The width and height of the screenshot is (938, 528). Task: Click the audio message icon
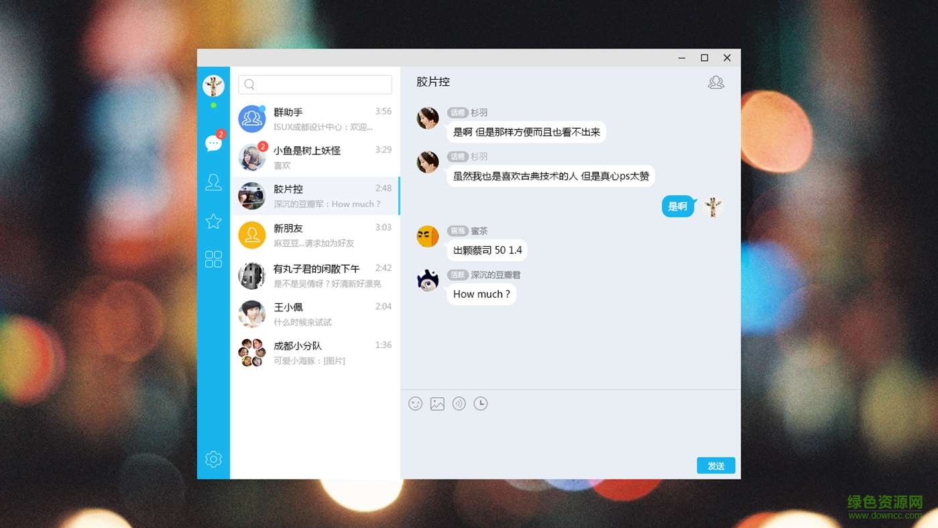[459, 403]
